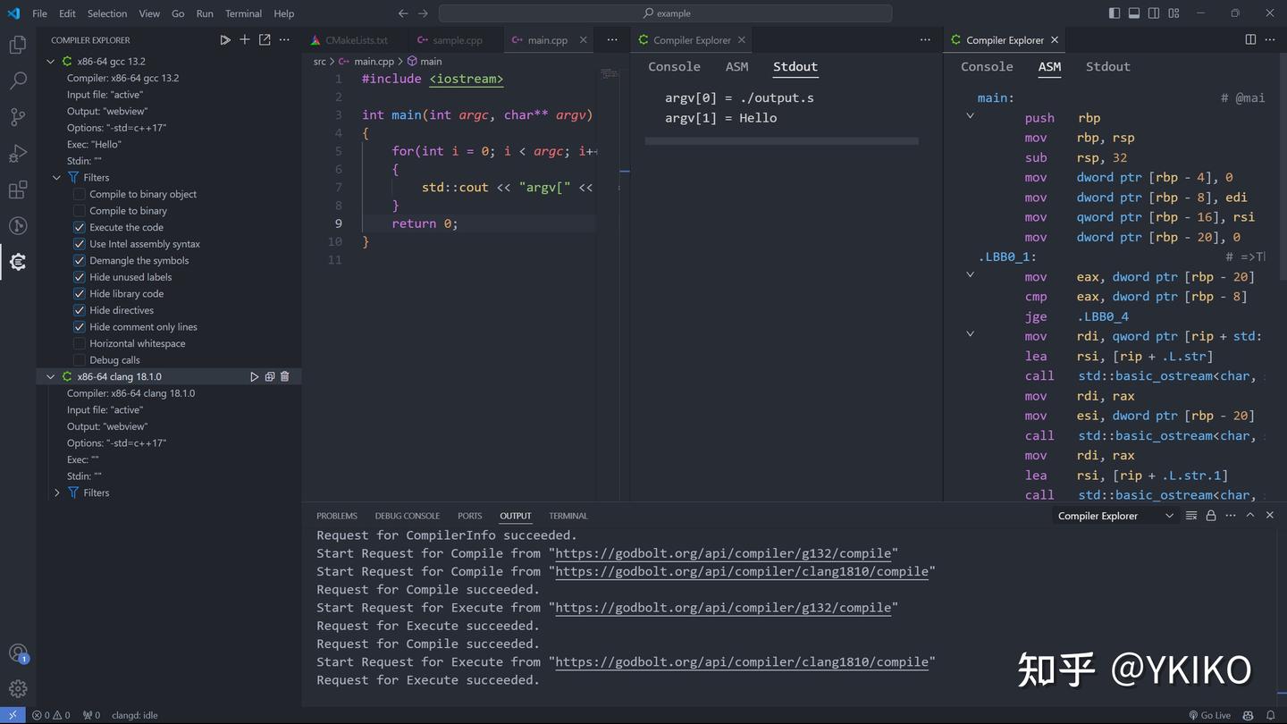Clone the x86-64 clang 18.1.0 entry

(x=270, y=377)
